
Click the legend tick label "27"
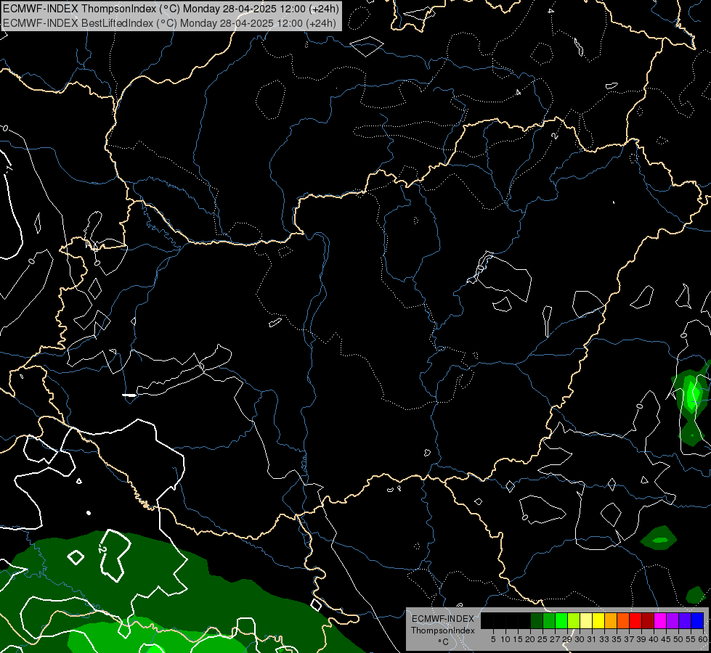click(x=555, y=639)
